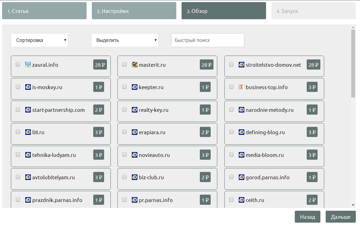Click the avtolubitelyam.ru site name
The image size is (360, 231).
click(x=54, y=178)
